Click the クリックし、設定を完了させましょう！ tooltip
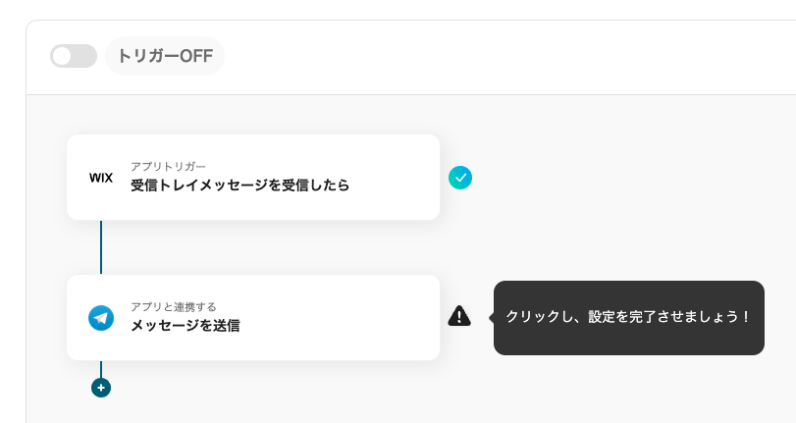 point(628,317)
